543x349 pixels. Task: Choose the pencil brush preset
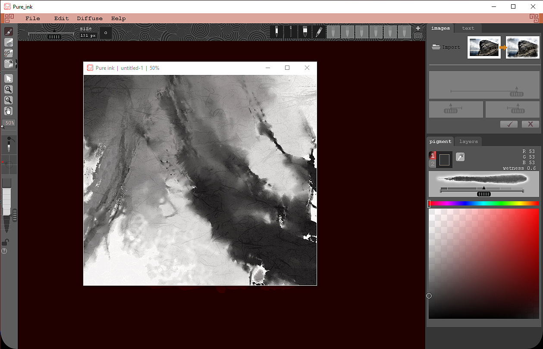(319, 31)
